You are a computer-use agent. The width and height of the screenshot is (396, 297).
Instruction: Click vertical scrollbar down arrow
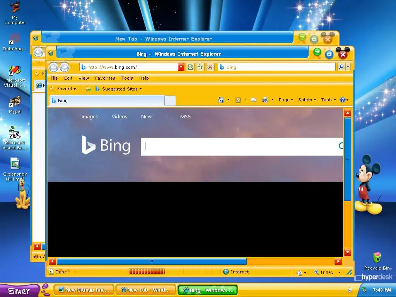point(348,252)
